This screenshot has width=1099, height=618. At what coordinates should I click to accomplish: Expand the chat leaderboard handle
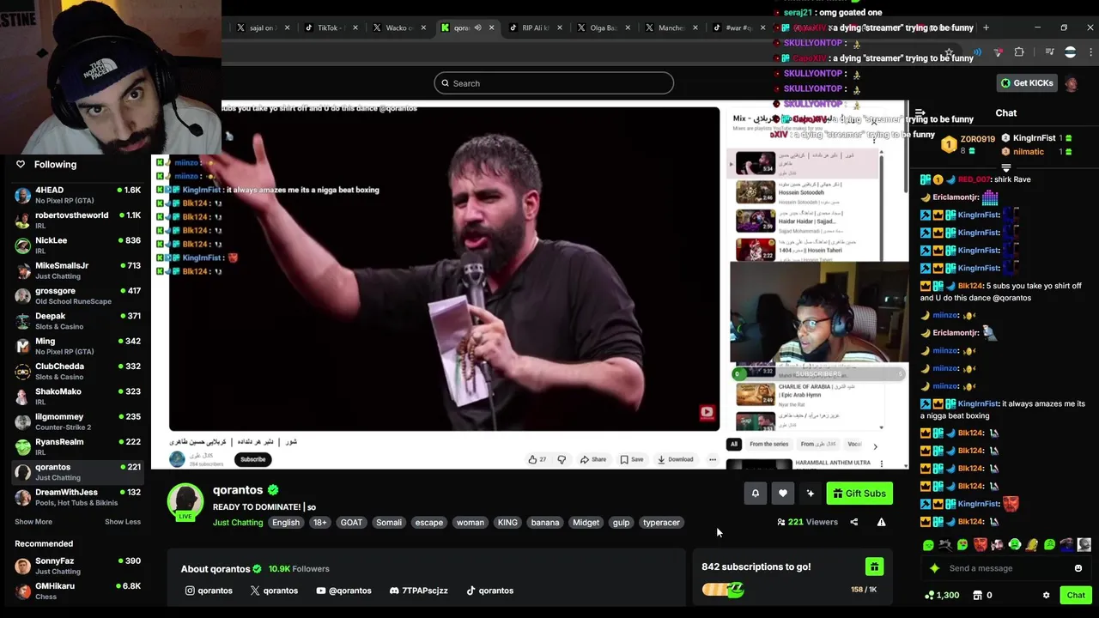point(1005,167)
